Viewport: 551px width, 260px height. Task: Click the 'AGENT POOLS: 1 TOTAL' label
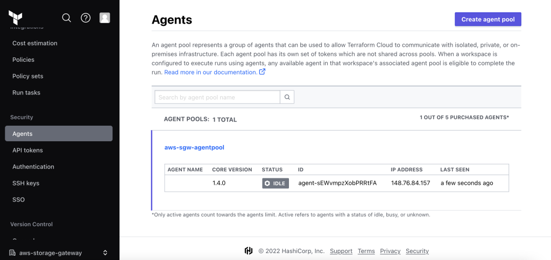(x=200, y=119)
